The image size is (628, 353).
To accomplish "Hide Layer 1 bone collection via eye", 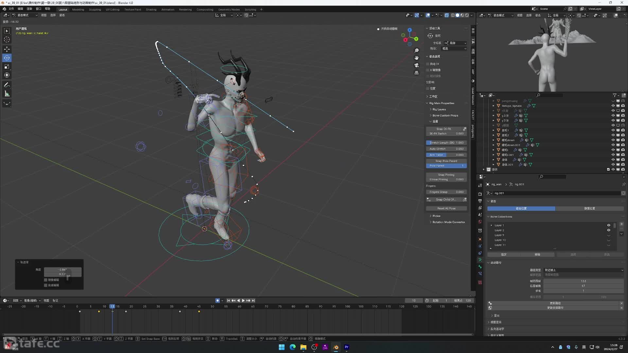I will 609,225.
